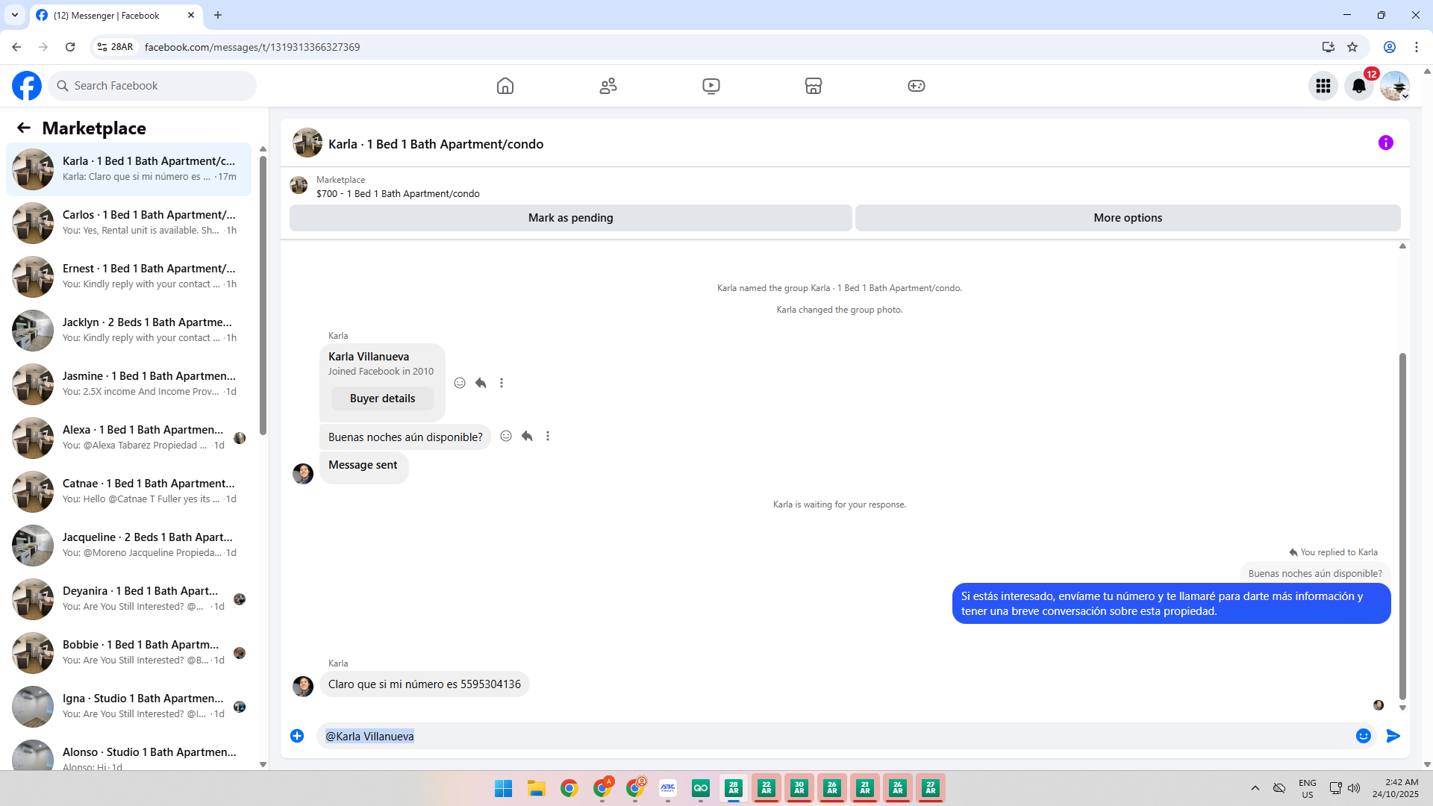Go to the Home feed icon
This screenshot has height=806, width=1433.
pyautogui.click(x=505, y=86)
